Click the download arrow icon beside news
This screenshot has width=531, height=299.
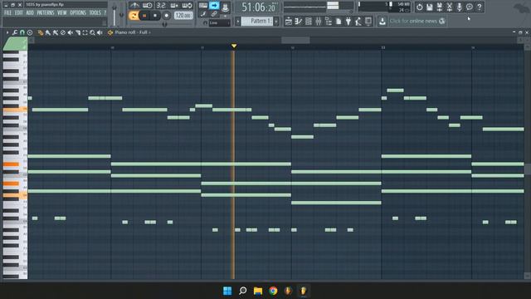click(382, 22)
